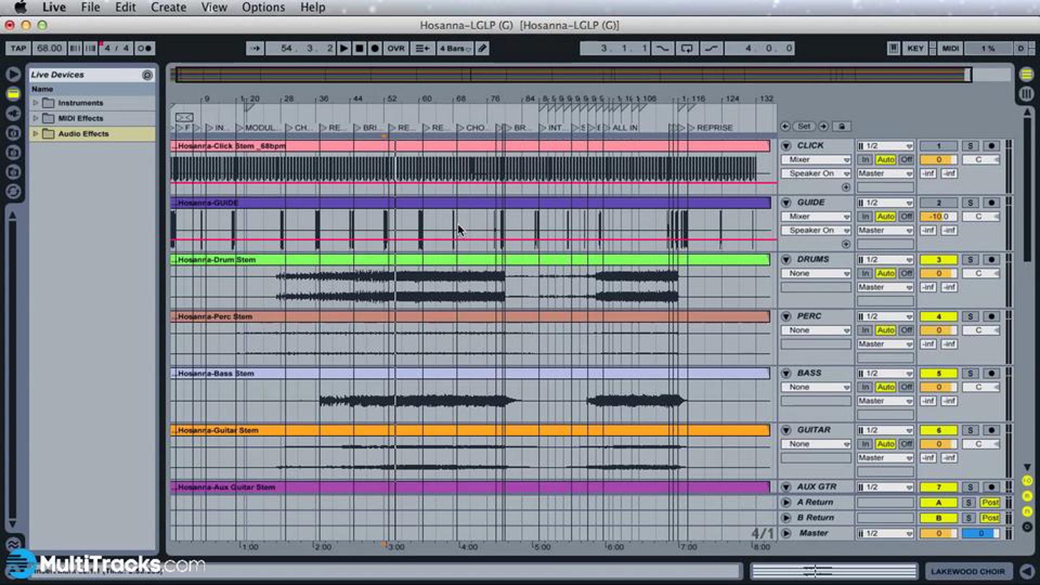
Task: Toggle the Draw Mode pencil icon
Action: point(482,48)
